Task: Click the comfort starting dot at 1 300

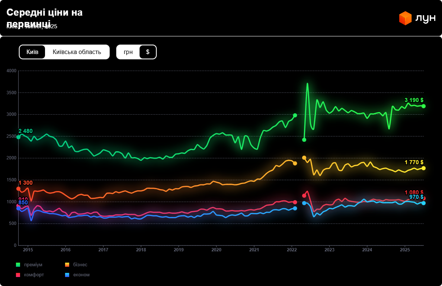Action: (18, 189)
